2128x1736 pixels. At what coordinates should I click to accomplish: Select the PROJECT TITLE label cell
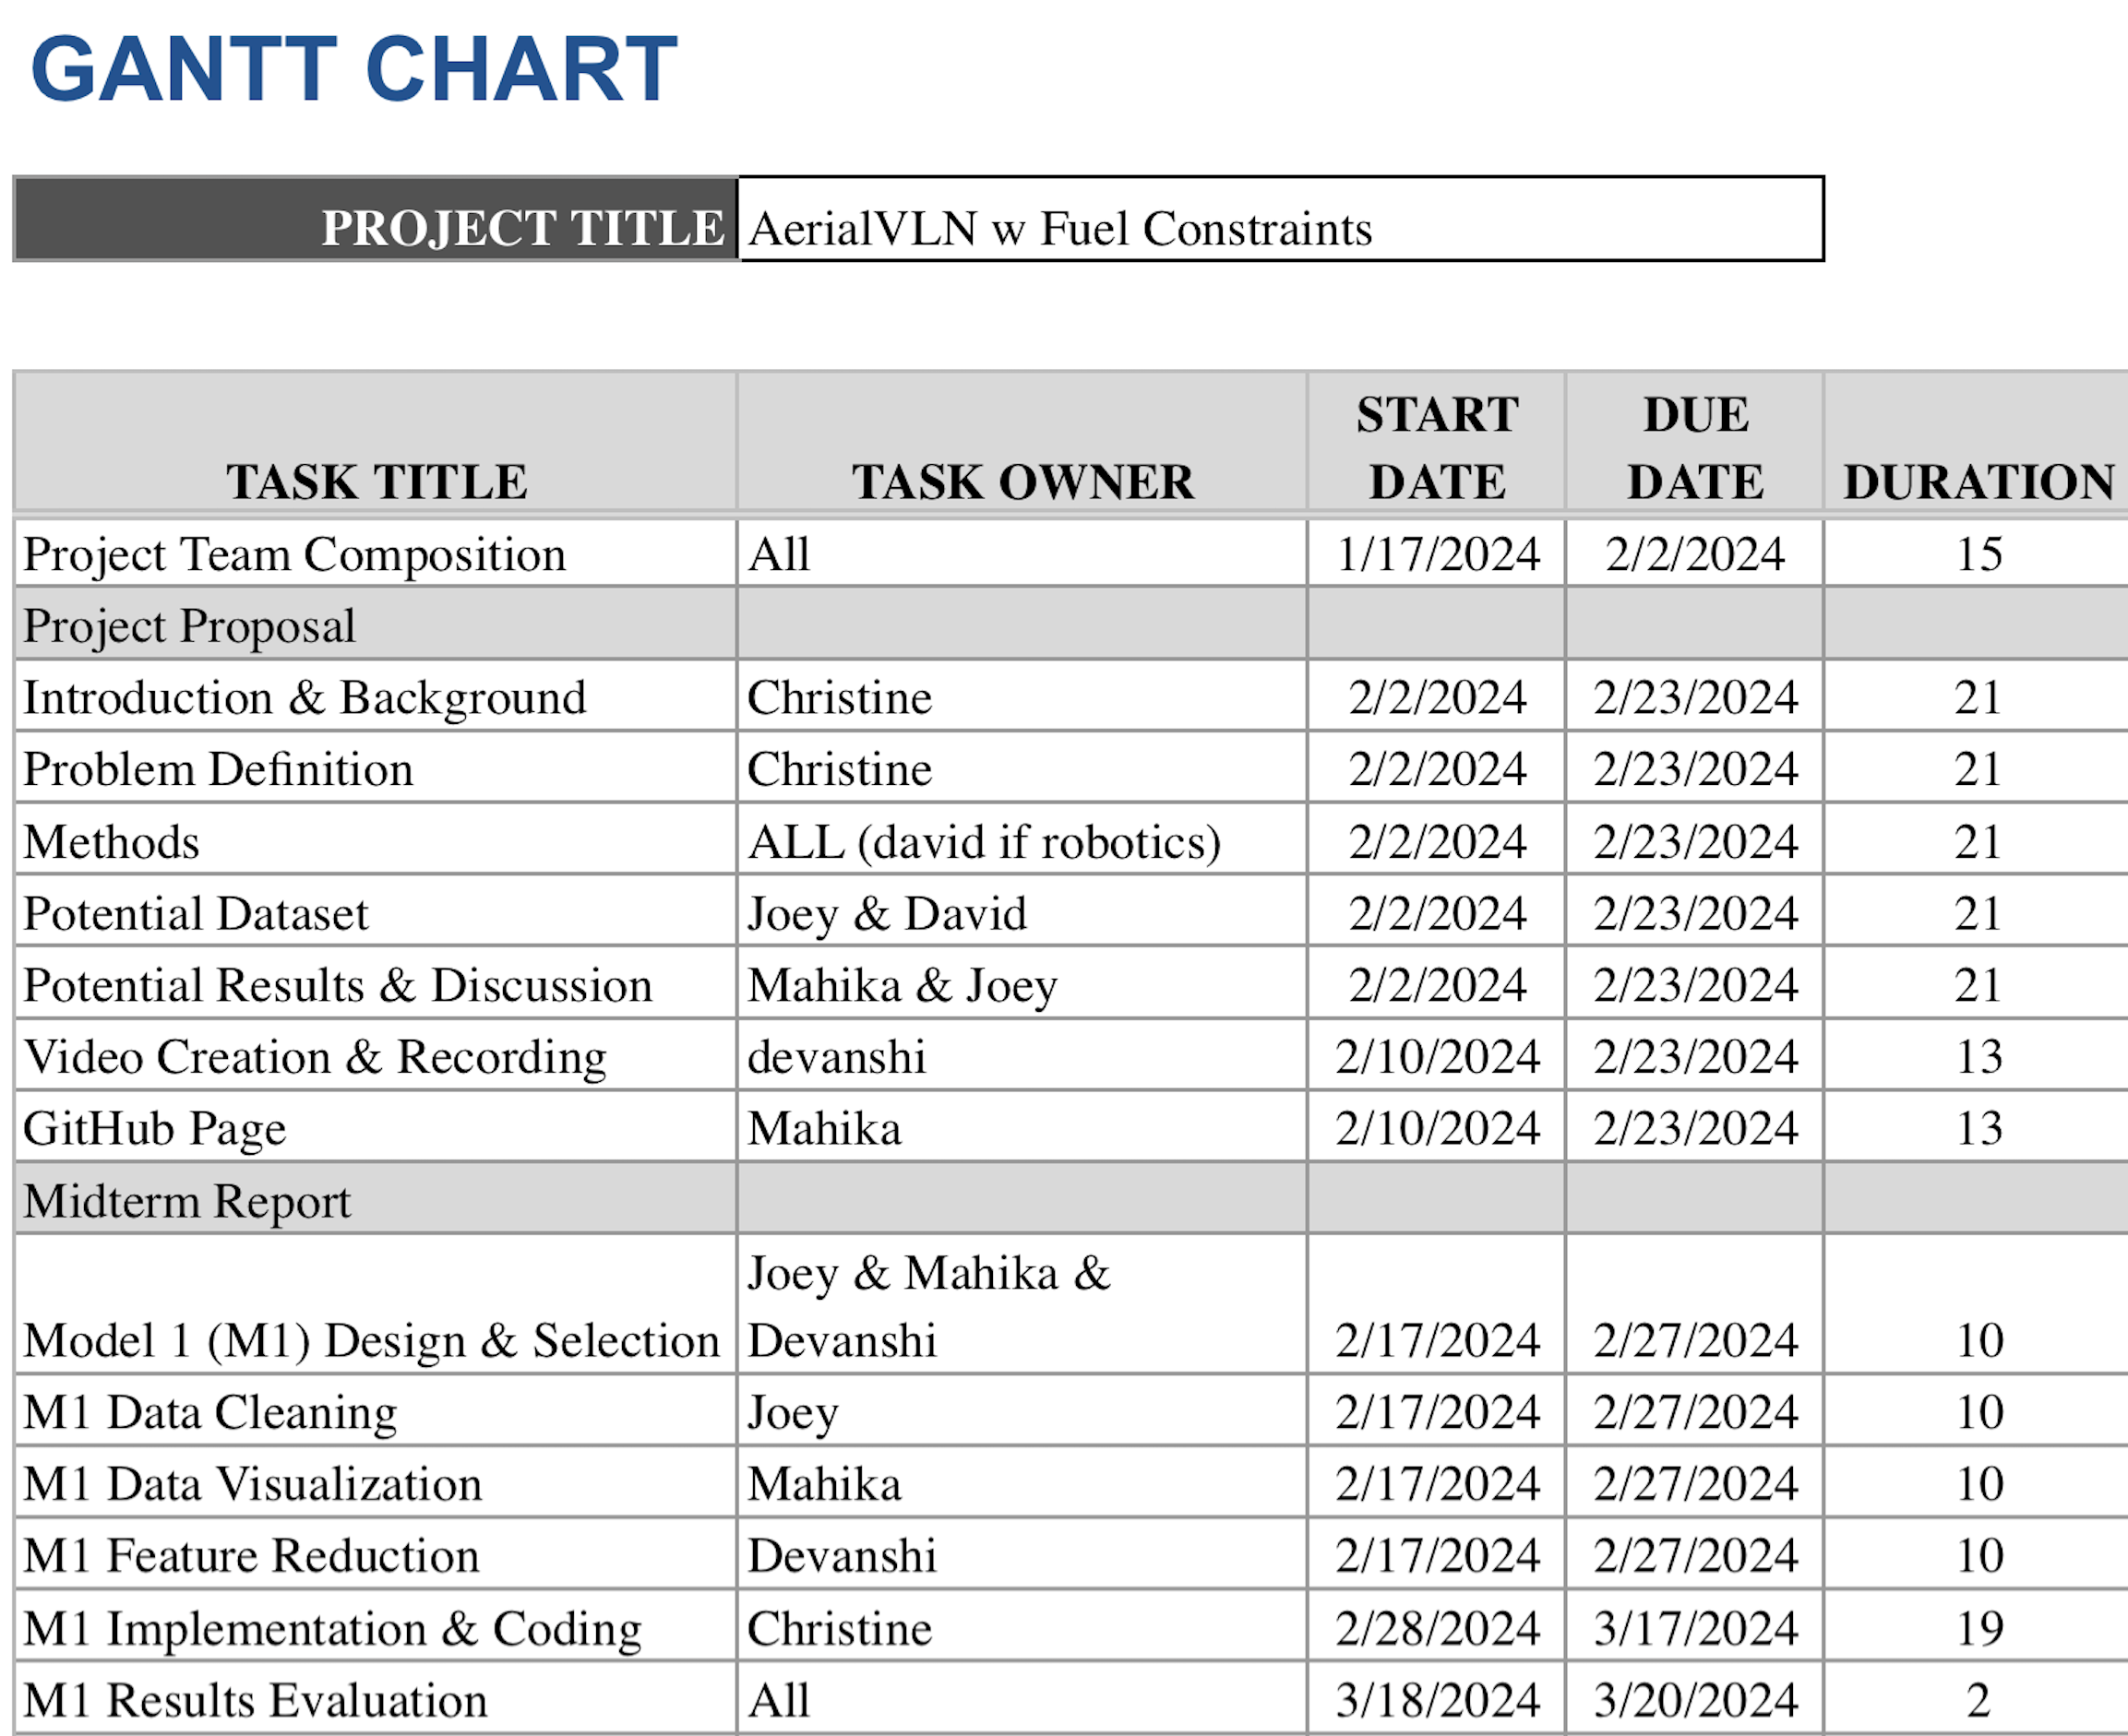377,219
